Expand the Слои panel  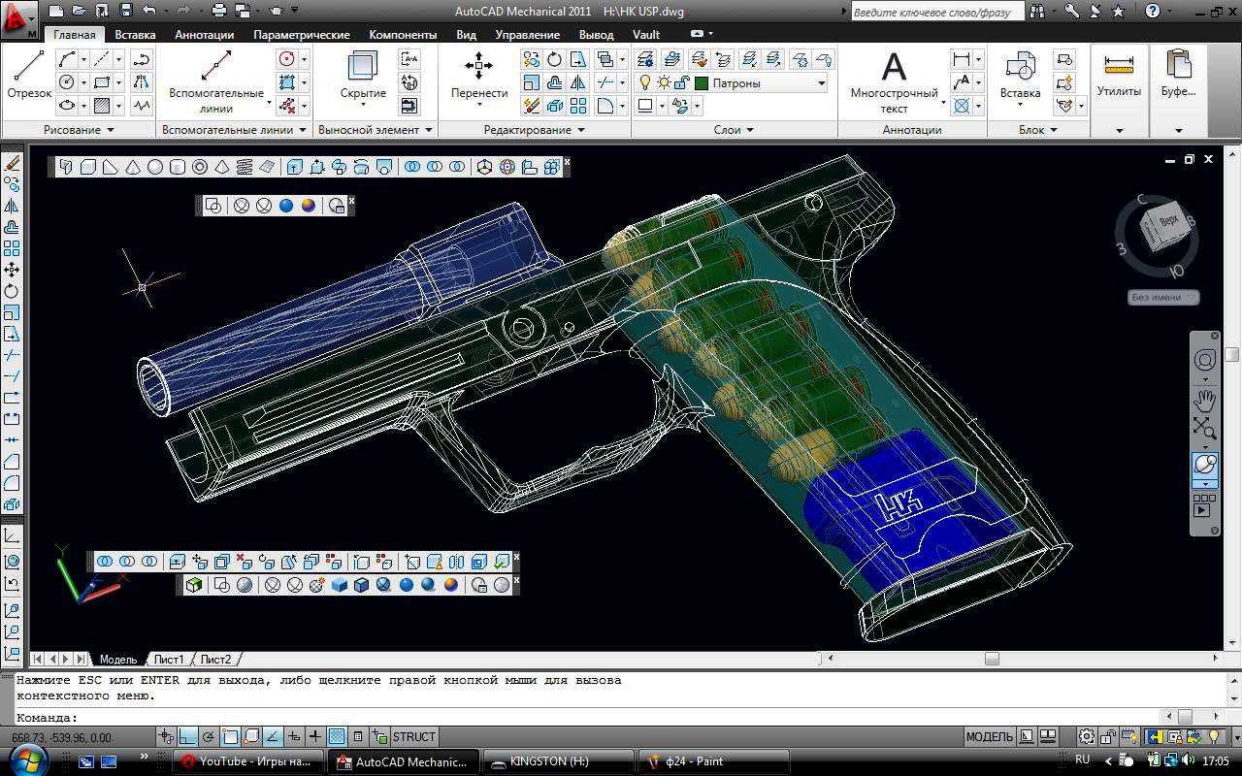(x=734, y=129)
